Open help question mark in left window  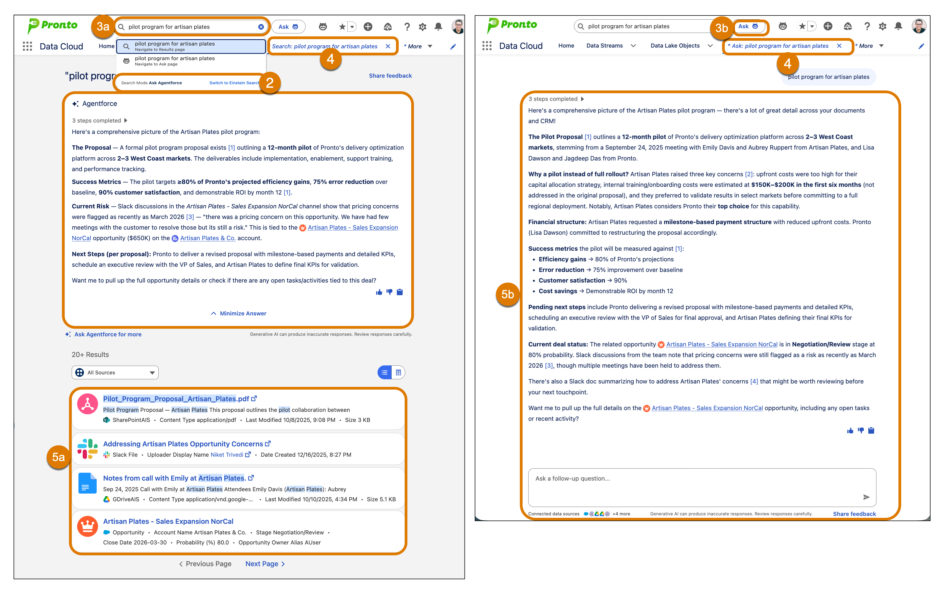[x=407, y=27]
